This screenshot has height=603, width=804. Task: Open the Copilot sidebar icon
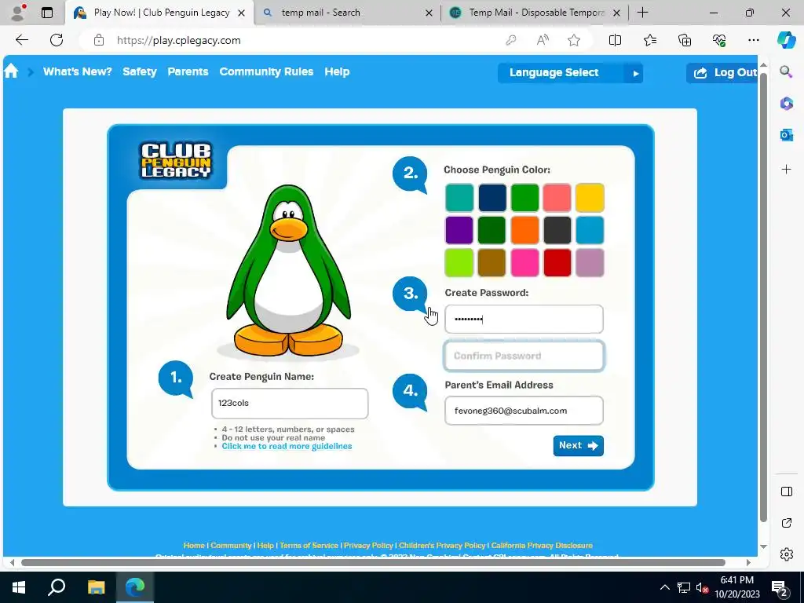tap(786, 40)
